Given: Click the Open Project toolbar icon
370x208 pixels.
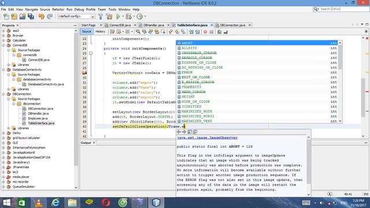Looking at the screenshot, I should pyautogui.click(x=23, y=17).
